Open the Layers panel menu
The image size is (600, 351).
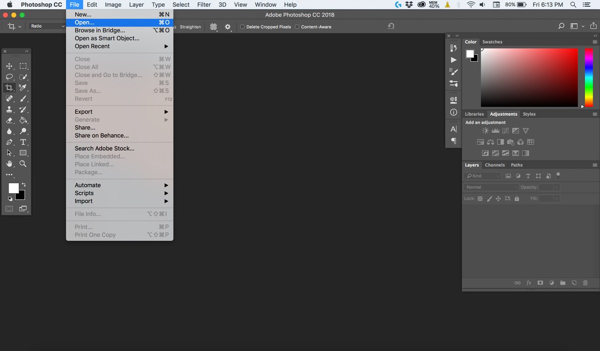594,165
